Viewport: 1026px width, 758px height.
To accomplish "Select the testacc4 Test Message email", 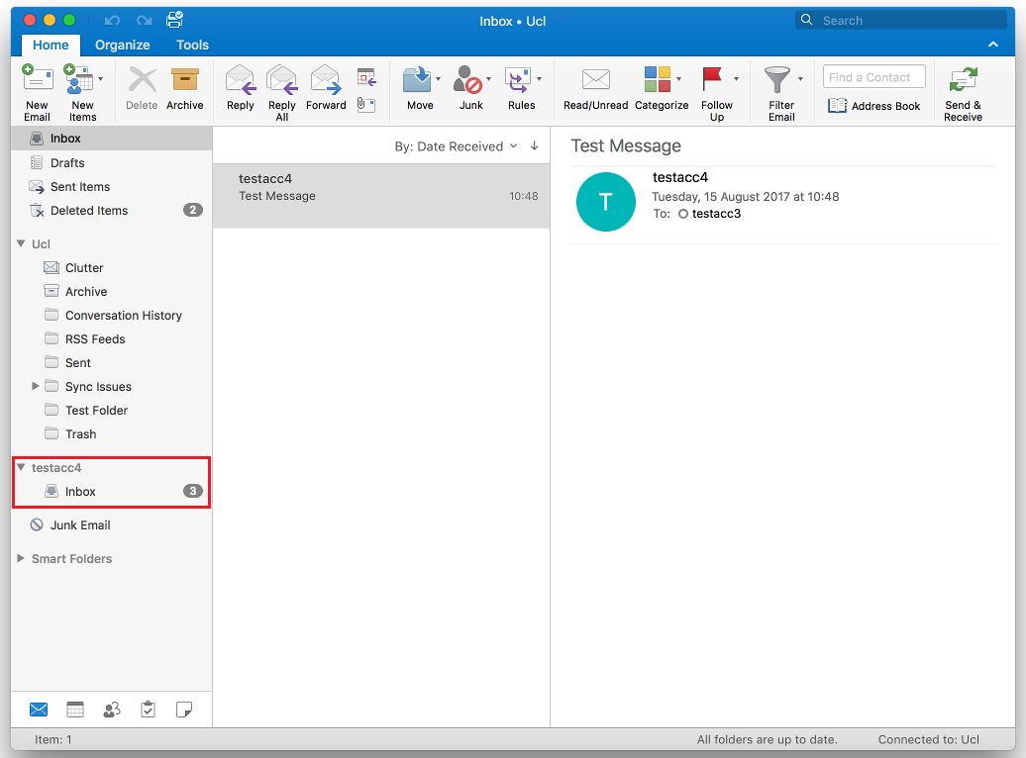I will [381, 196].
